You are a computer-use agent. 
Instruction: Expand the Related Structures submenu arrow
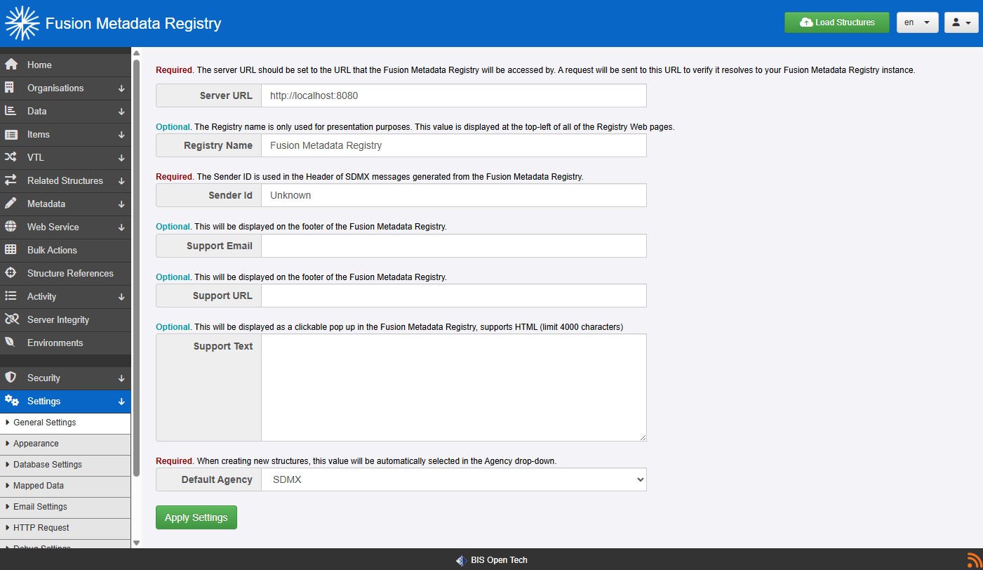tap(121, 181)
